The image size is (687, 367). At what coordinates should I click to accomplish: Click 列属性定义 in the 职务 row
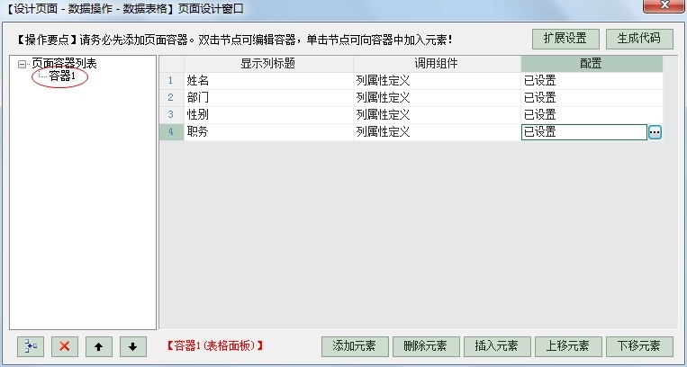(x=437, y=132)
